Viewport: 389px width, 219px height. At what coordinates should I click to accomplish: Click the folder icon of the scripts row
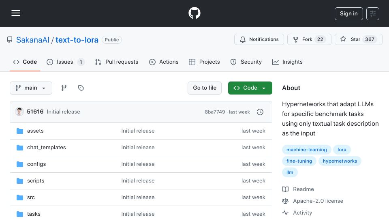coord(19,181)
